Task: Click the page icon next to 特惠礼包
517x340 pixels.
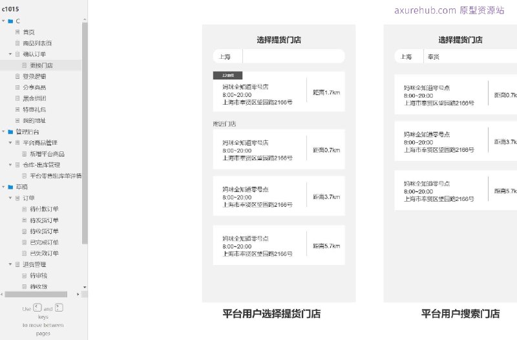Action: point(17,109)
